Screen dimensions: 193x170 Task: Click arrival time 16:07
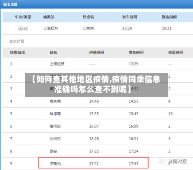pyautogui.click(x=94, y=126)
